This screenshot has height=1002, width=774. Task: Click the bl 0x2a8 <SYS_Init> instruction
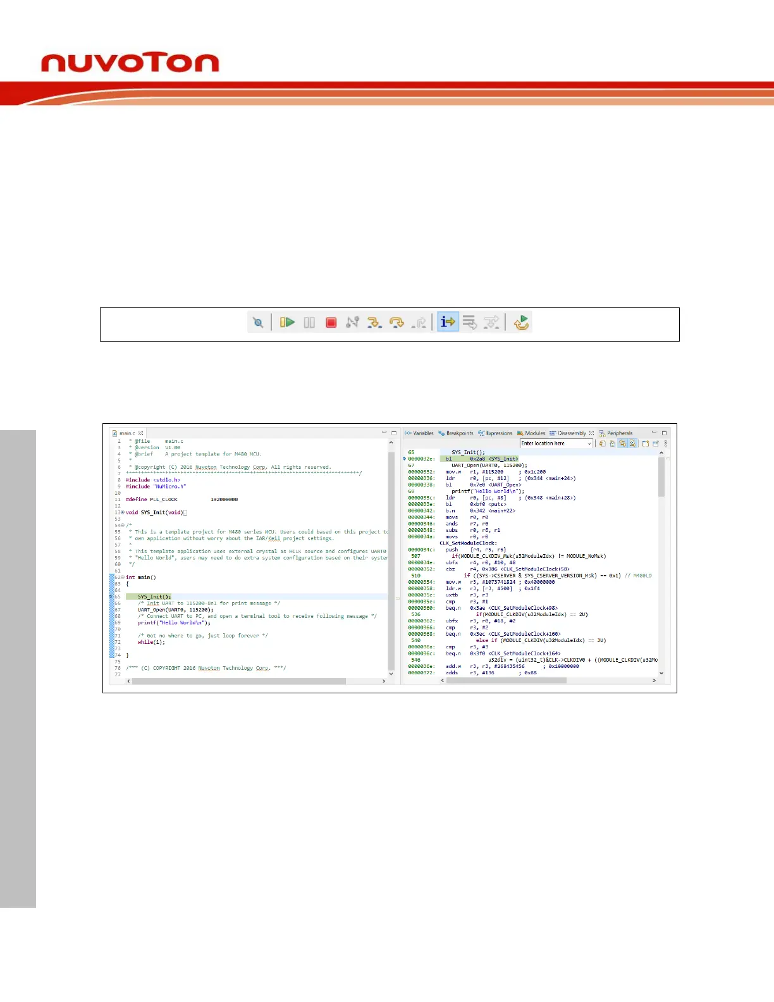point(482,459)
